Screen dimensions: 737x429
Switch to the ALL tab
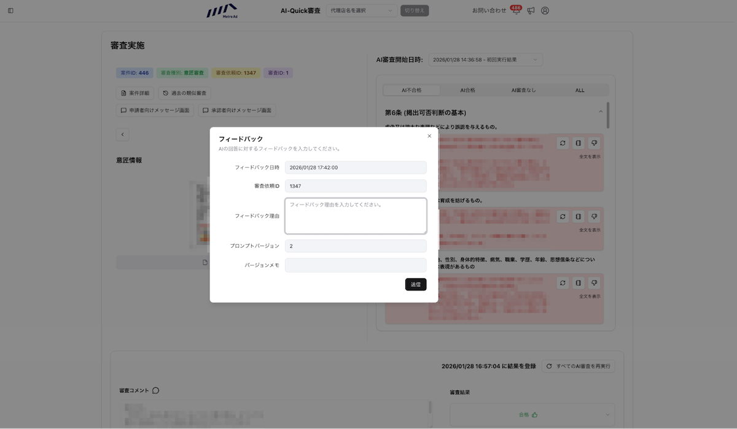(579, 90)
